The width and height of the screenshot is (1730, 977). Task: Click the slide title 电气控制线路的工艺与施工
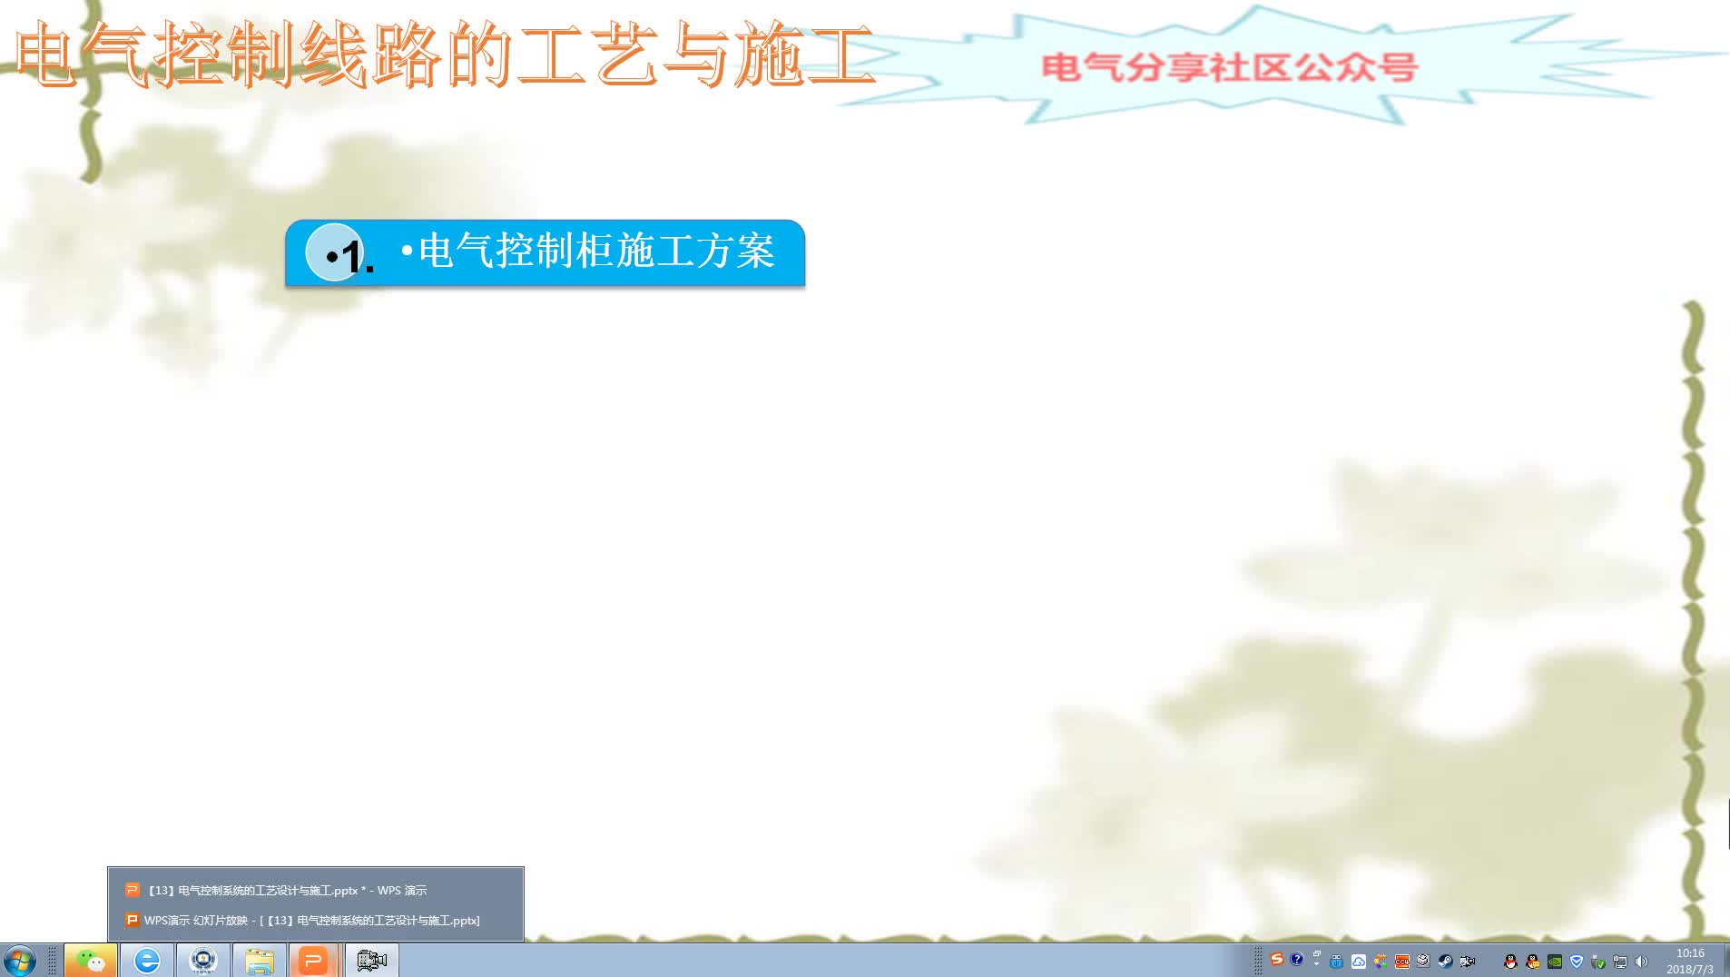[446, 55]
